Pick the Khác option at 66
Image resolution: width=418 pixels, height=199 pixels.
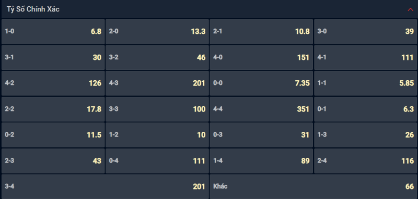313,186
